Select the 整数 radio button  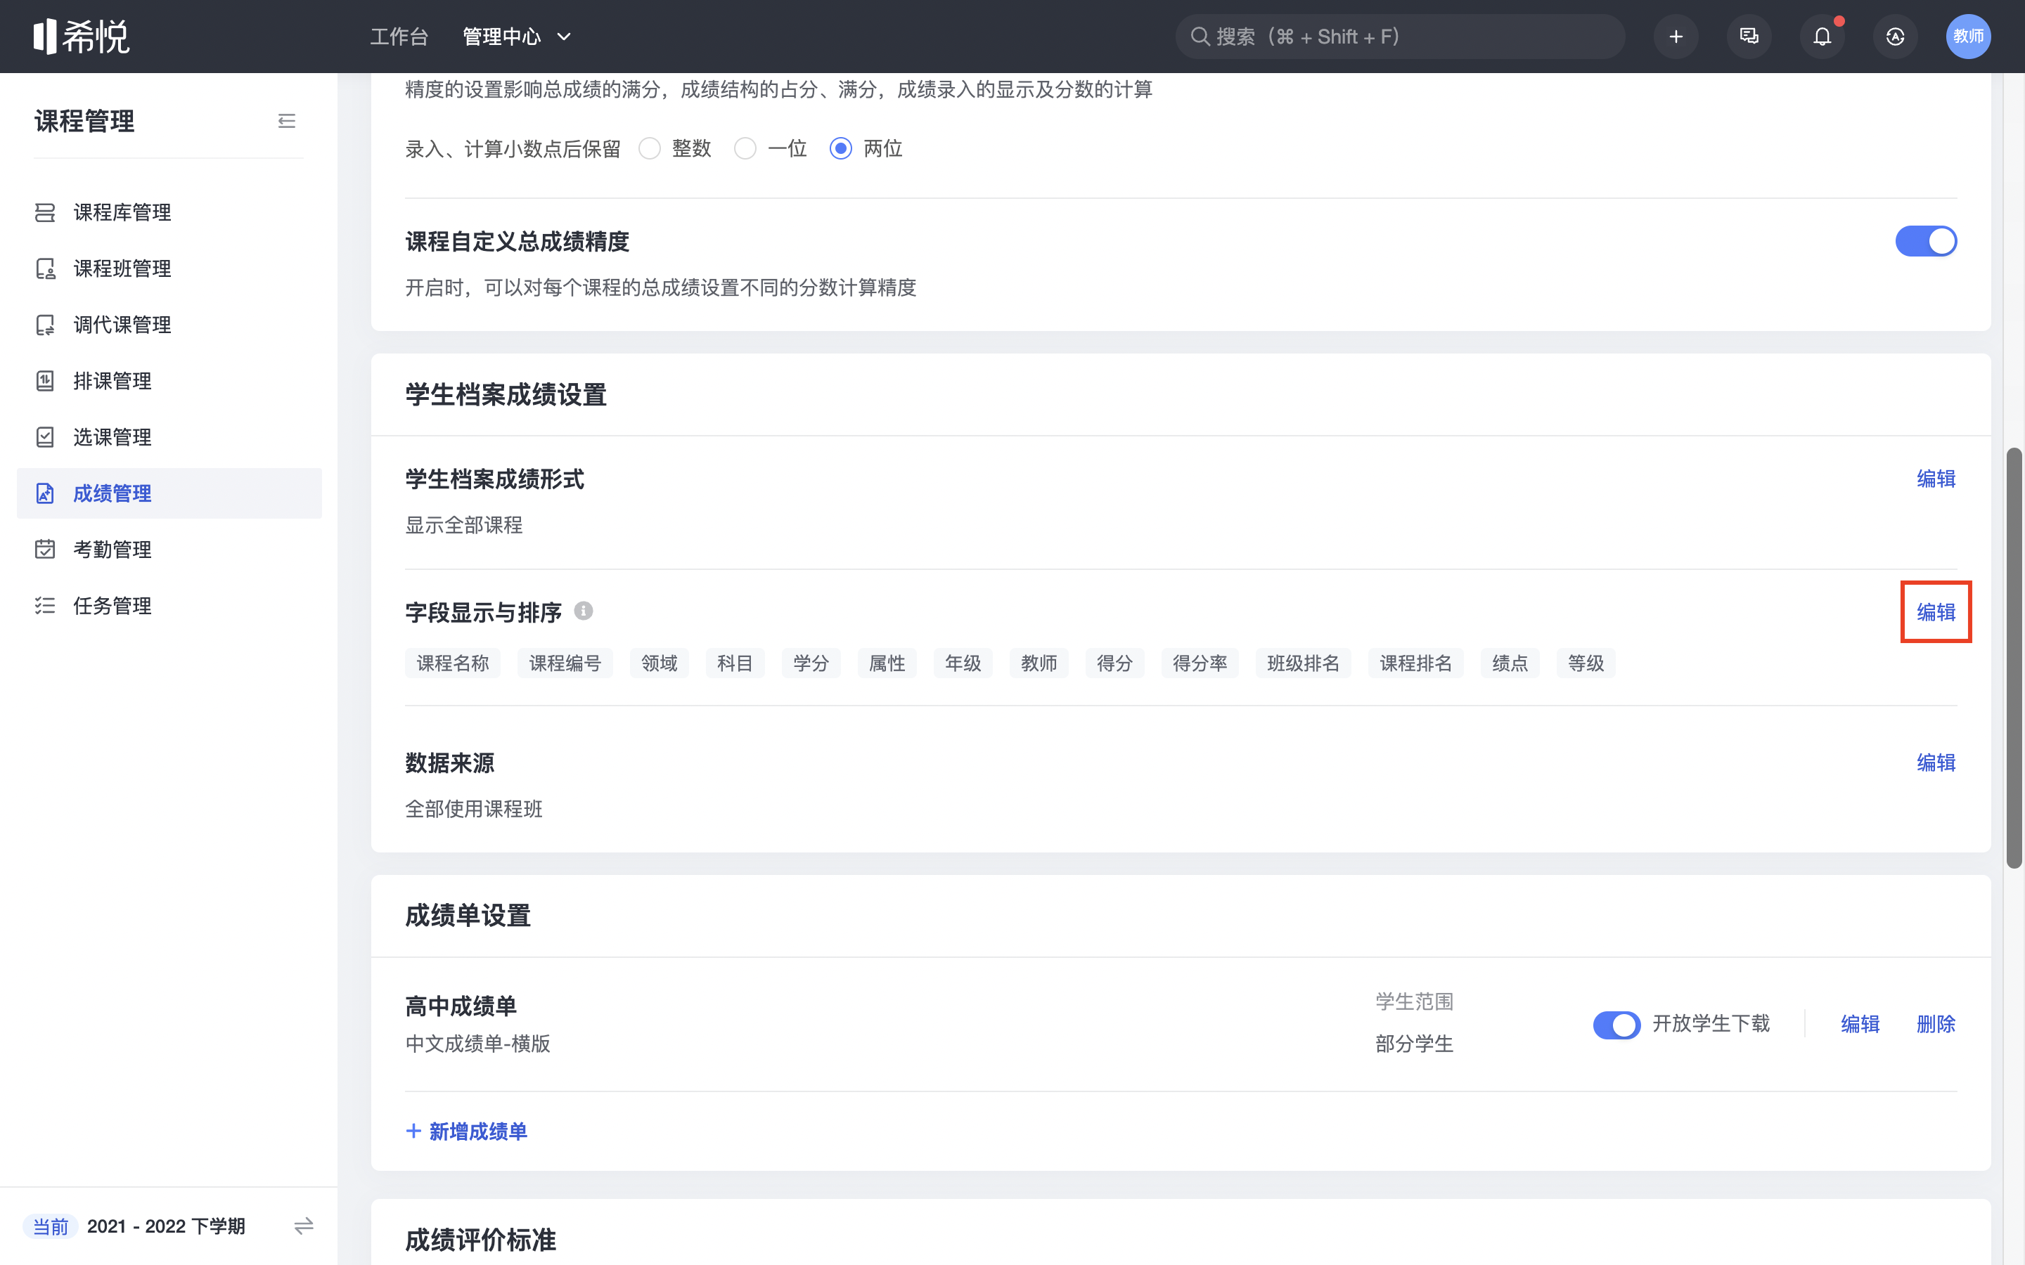(650, 149)
